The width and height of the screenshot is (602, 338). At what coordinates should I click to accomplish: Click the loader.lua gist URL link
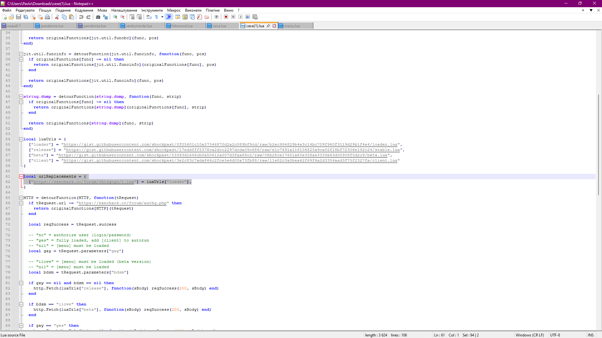(x=230, y=144)
